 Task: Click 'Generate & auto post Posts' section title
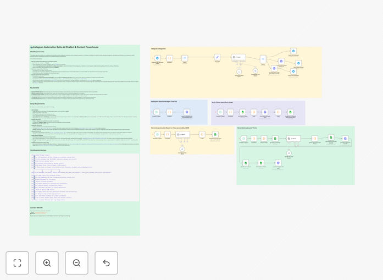pos(247,128)
